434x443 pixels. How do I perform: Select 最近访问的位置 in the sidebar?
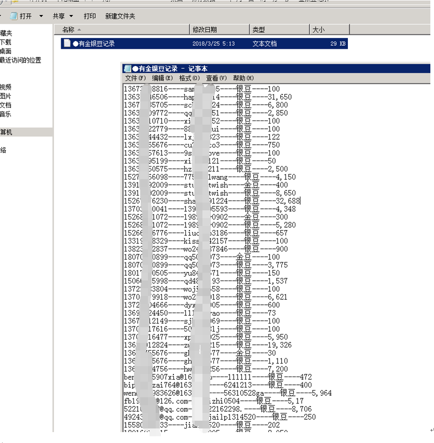21,60
